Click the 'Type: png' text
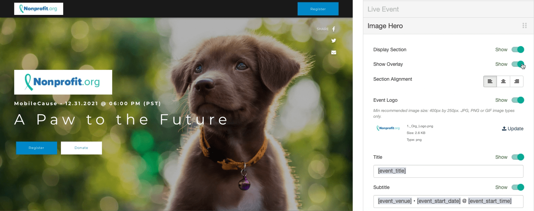Screen dimensions: 534x211 [414, 140]
